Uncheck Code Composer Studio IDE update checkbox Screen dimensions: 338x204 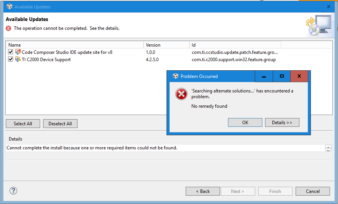tap(11, 52)
